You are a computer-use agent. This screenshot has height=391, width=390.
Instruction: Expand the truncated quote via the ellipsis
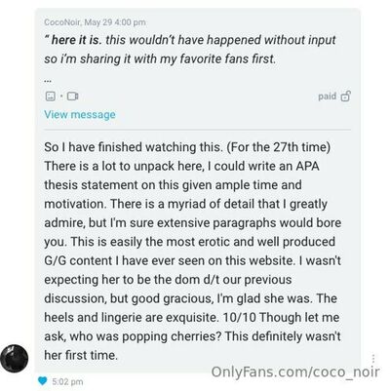click(48, 80)
